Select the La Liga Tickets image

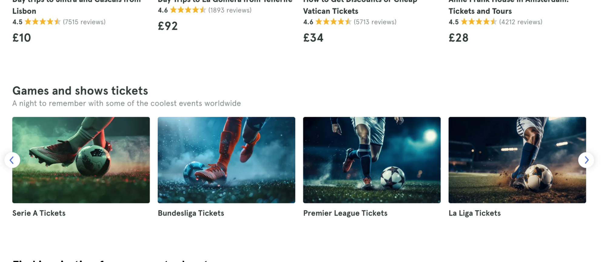[517, 159]
